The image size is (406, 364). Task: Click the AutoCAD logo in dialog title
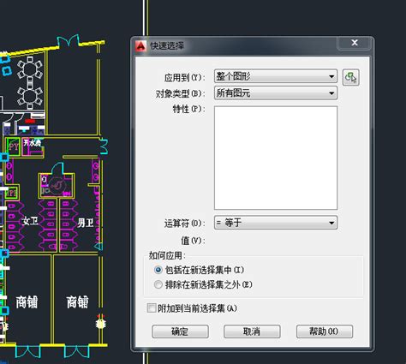tap(140, 45)
